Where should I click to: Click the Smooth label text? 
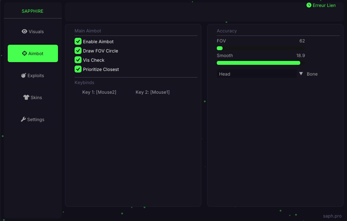[225, 56]
